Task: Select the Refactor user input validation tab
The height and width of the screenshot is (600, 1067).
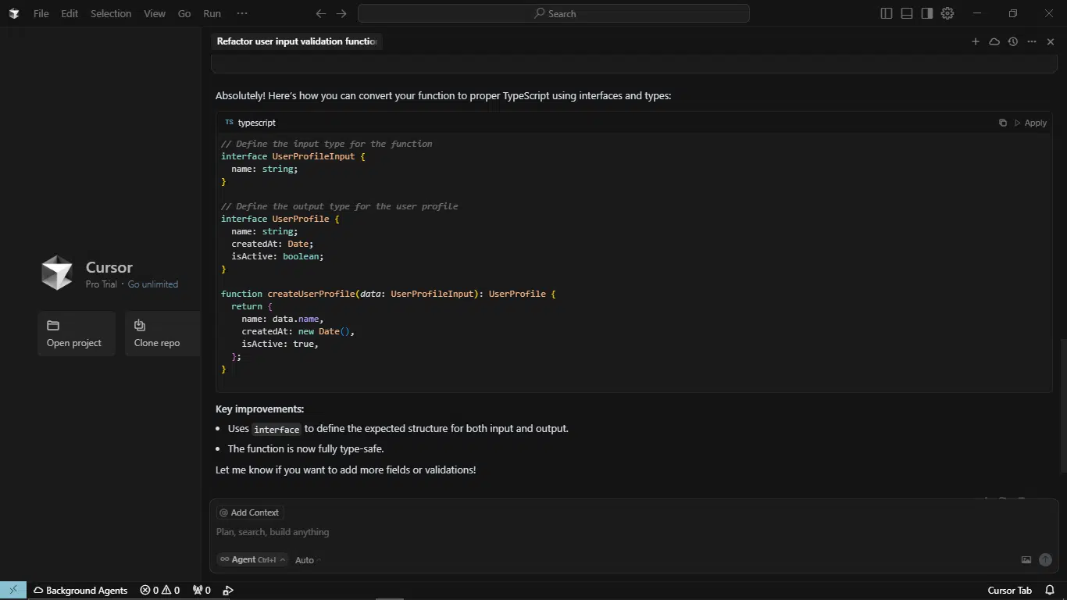Action: point(297,41)
